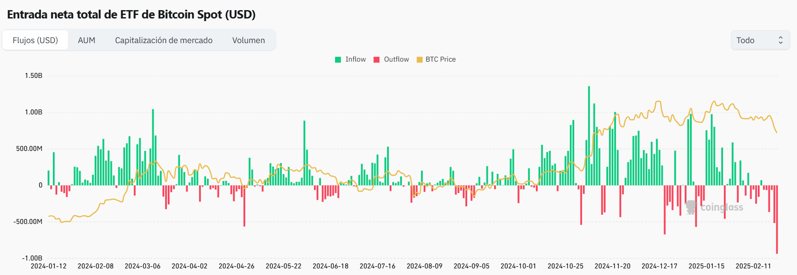Screen dimensions: 797x275
Task: Click the up-down chevron in the Todo selector
Action: 780,40
